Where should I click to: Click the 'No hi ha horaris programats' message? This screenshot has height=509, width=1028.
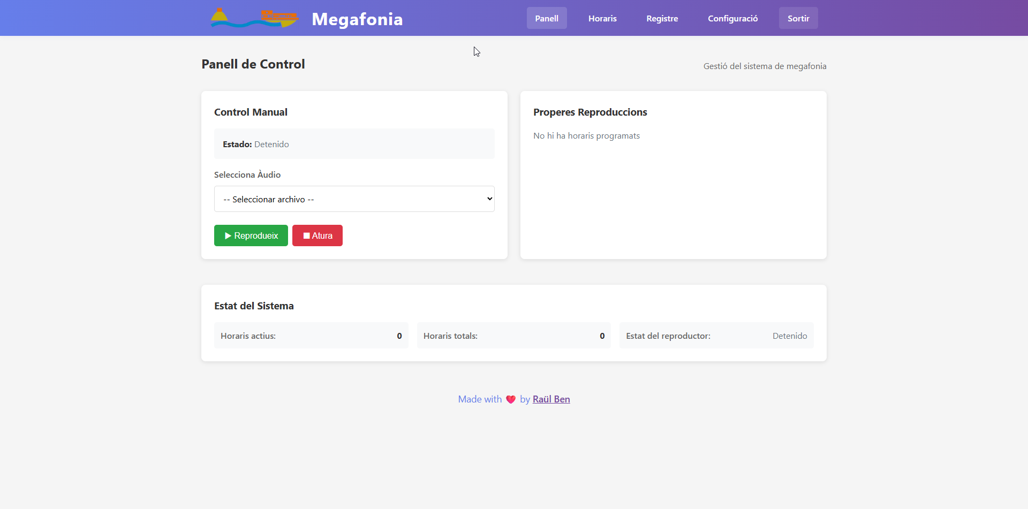pos(586,136)
